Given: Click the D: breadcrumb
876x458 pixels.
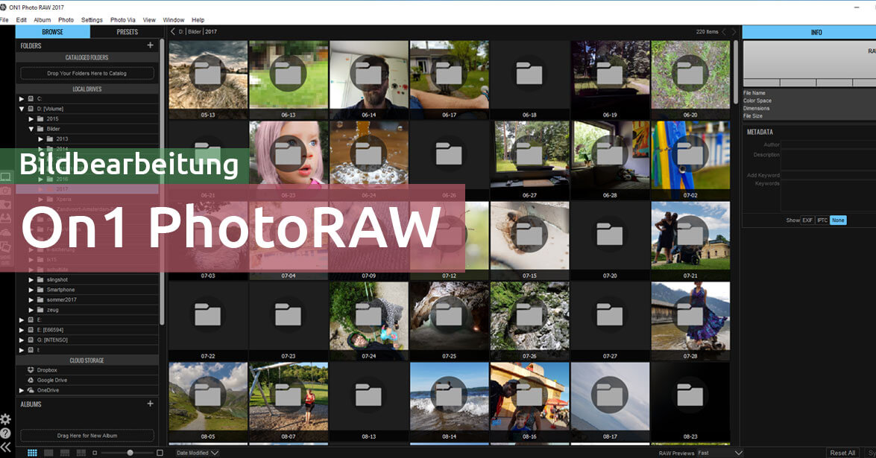Looking at the screenshot, I should click(x=181, y=32).
